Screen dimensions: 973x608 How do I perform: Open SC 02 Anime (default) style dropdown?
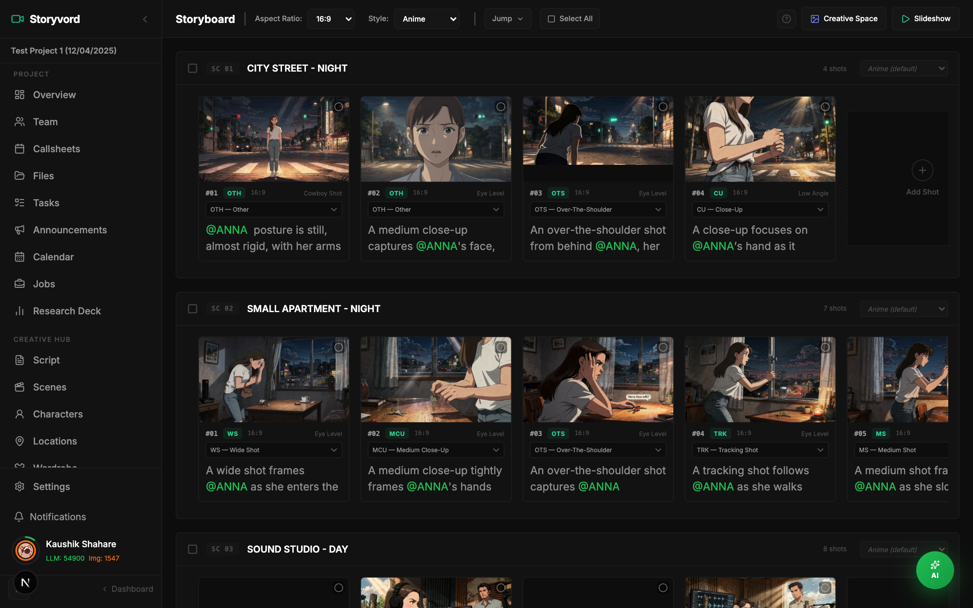click(904, 309)
